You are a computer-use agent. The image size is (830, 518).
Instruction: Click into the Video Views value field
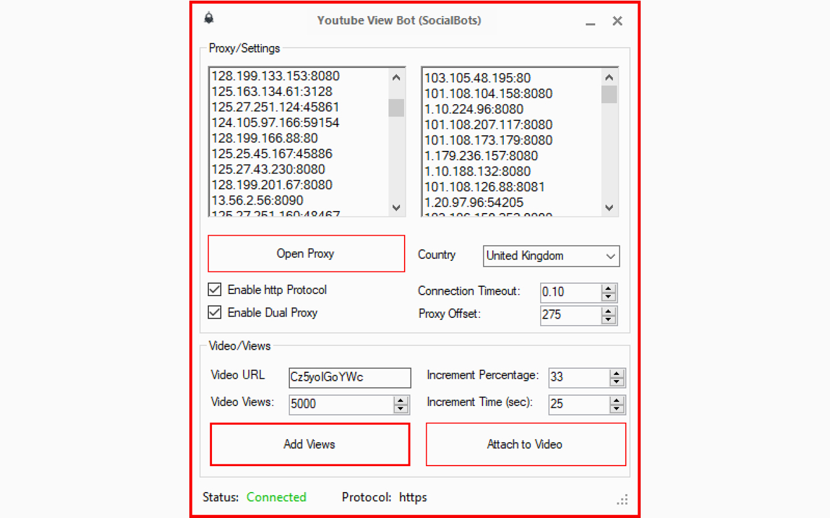coord(342,404)
